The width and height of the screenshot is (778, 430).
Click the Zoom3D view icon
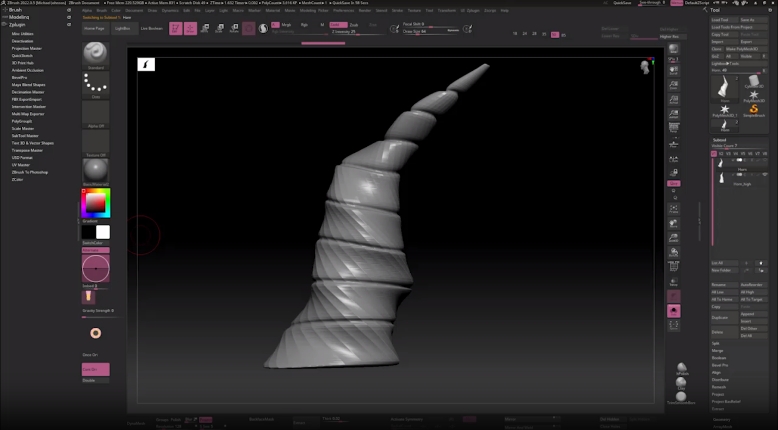pyautogui.click(x=674, y=239)
